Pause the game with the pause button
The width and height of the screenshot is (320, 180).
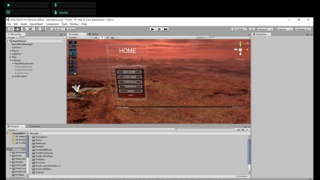point(159,29)
